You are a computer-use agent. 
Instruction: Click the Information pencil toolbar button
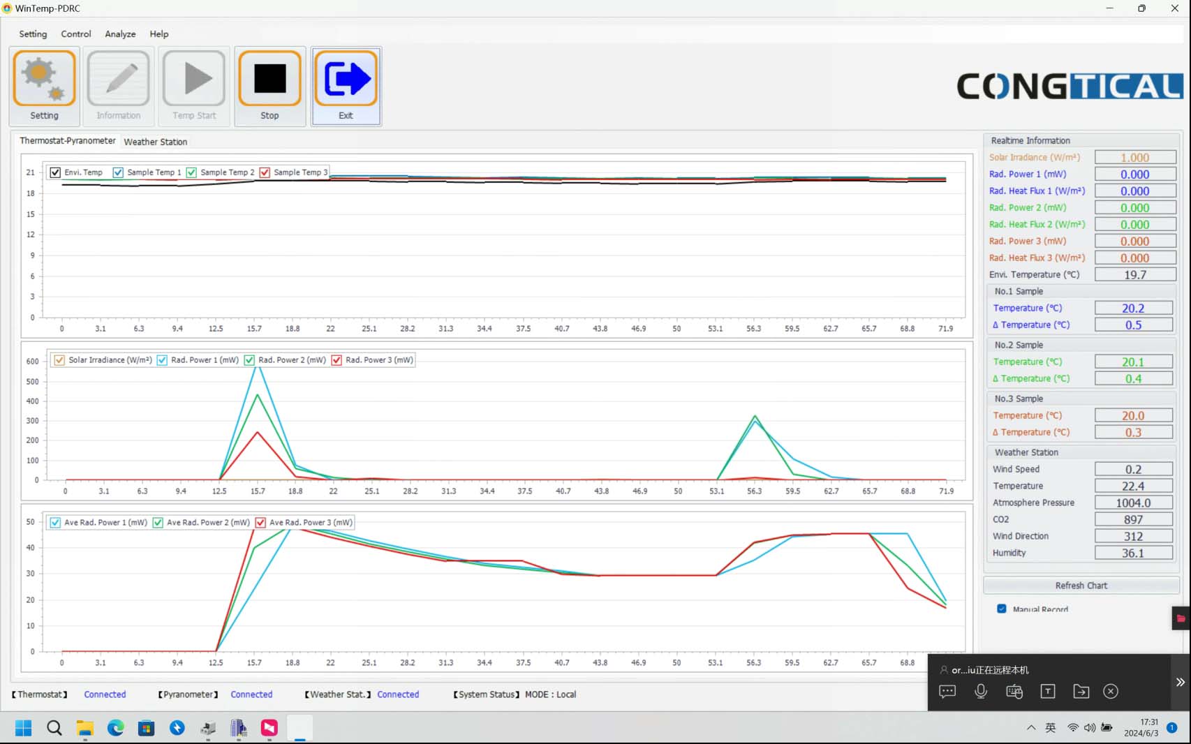(119, 87)
